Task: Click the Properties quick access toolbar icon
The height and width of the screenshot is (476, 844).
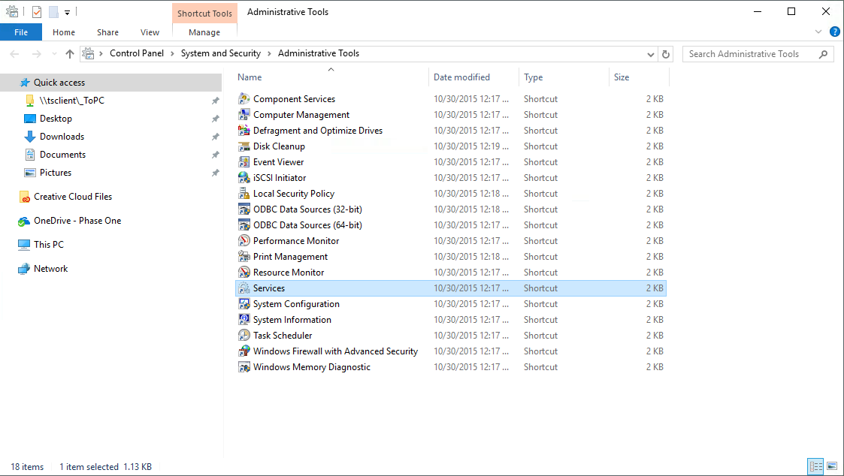Action: pyautogui.click(x=37, y=11)
